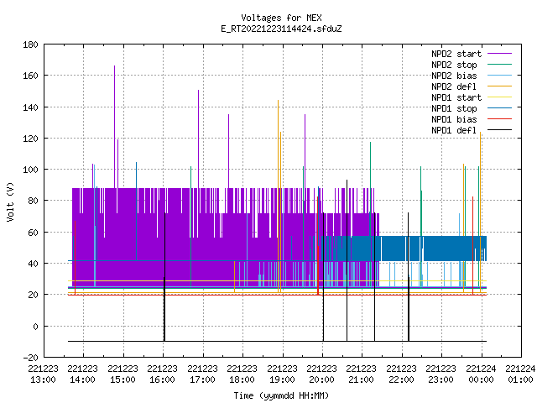Click the 'Time (yymmdd HH:MM)' x-axis label
Image resolution: width=537 pixels, height=403 pixels.
click(281, 395)
